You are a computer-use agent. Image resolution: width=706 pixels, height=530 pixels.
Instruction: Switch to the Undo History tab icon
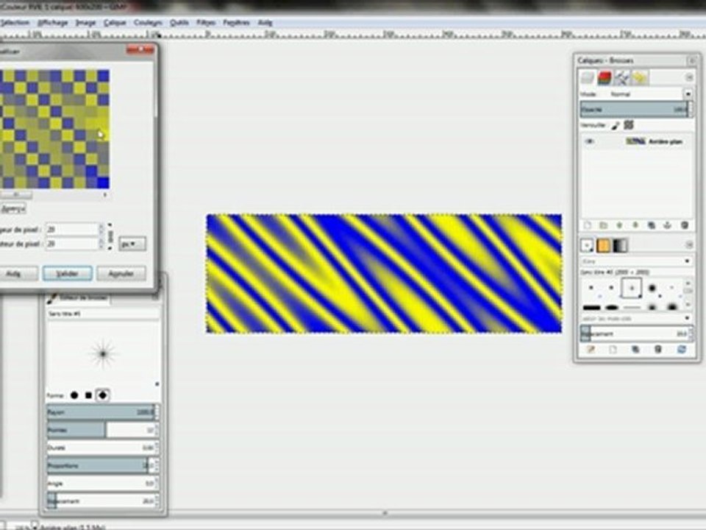(639, 77)
